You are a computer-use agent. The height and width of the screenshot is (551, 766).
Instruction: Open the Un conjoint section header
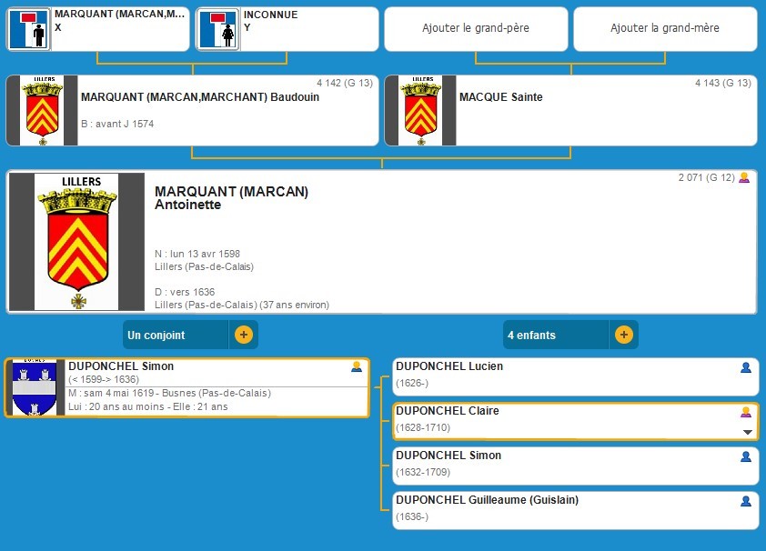(x=175, y=335)
